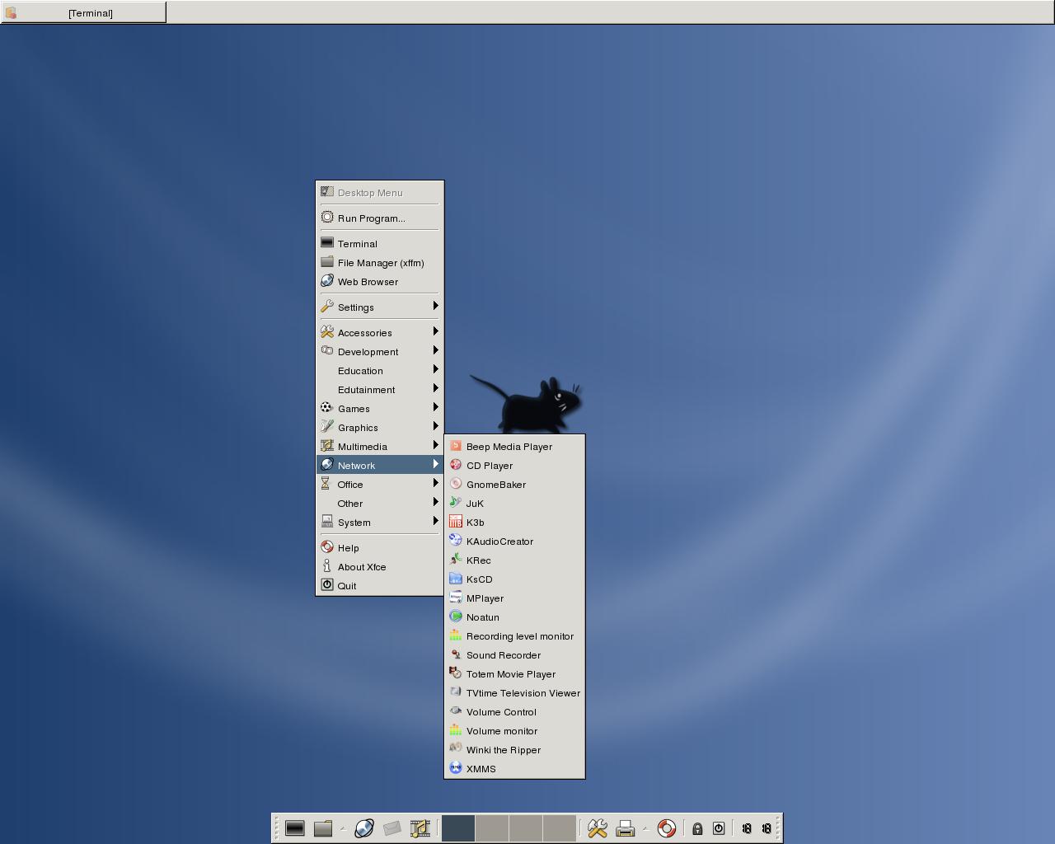Image resolution: width=1055 pixels, height=844 pixels.
Task: Expand the Education submenu arrow
Action: 435,369
